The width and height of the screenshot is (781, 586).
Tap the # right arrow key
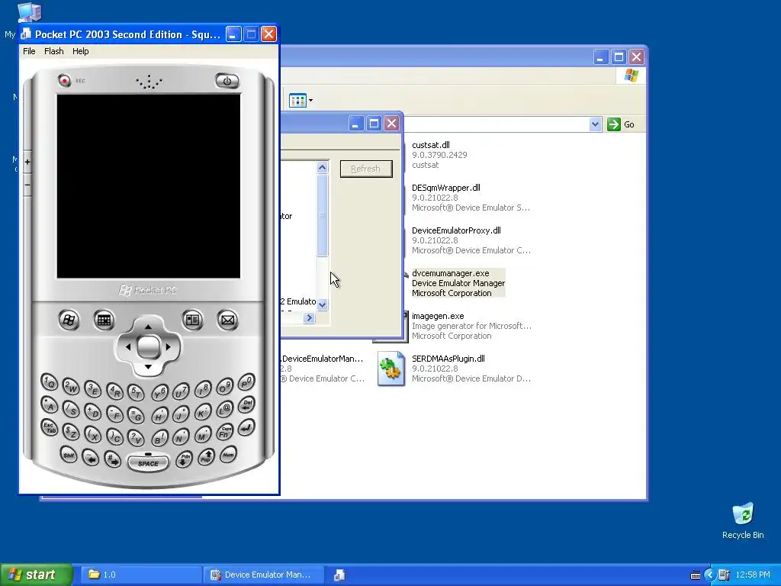point(113,459)
